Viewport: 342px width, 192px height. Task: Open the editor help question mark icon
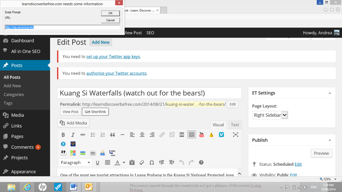tap(201, 162)
